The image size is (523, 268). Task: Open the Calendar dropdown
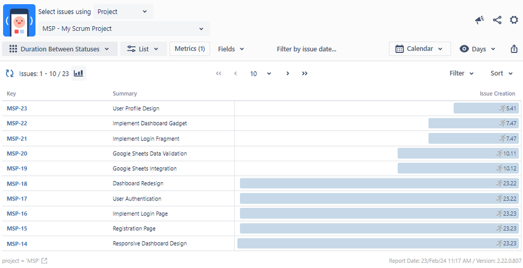pyautogui.click(x=420, y=49)
